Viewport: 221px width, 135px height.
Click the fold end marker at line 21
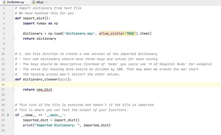pyautogui.click(x=14, y=110)
